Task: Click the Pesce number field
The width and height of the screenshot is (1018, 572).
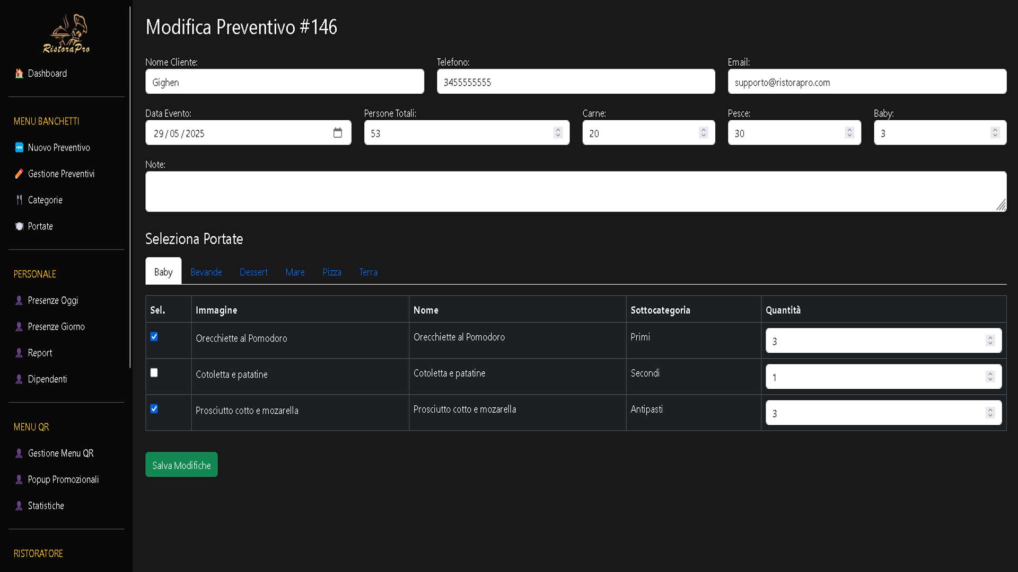Action: 794,132
